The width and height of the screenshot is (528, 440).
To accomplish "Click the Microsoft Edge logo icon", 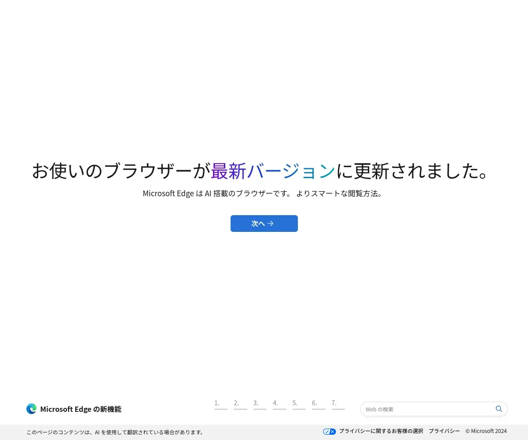I will [x=31, y=409].
